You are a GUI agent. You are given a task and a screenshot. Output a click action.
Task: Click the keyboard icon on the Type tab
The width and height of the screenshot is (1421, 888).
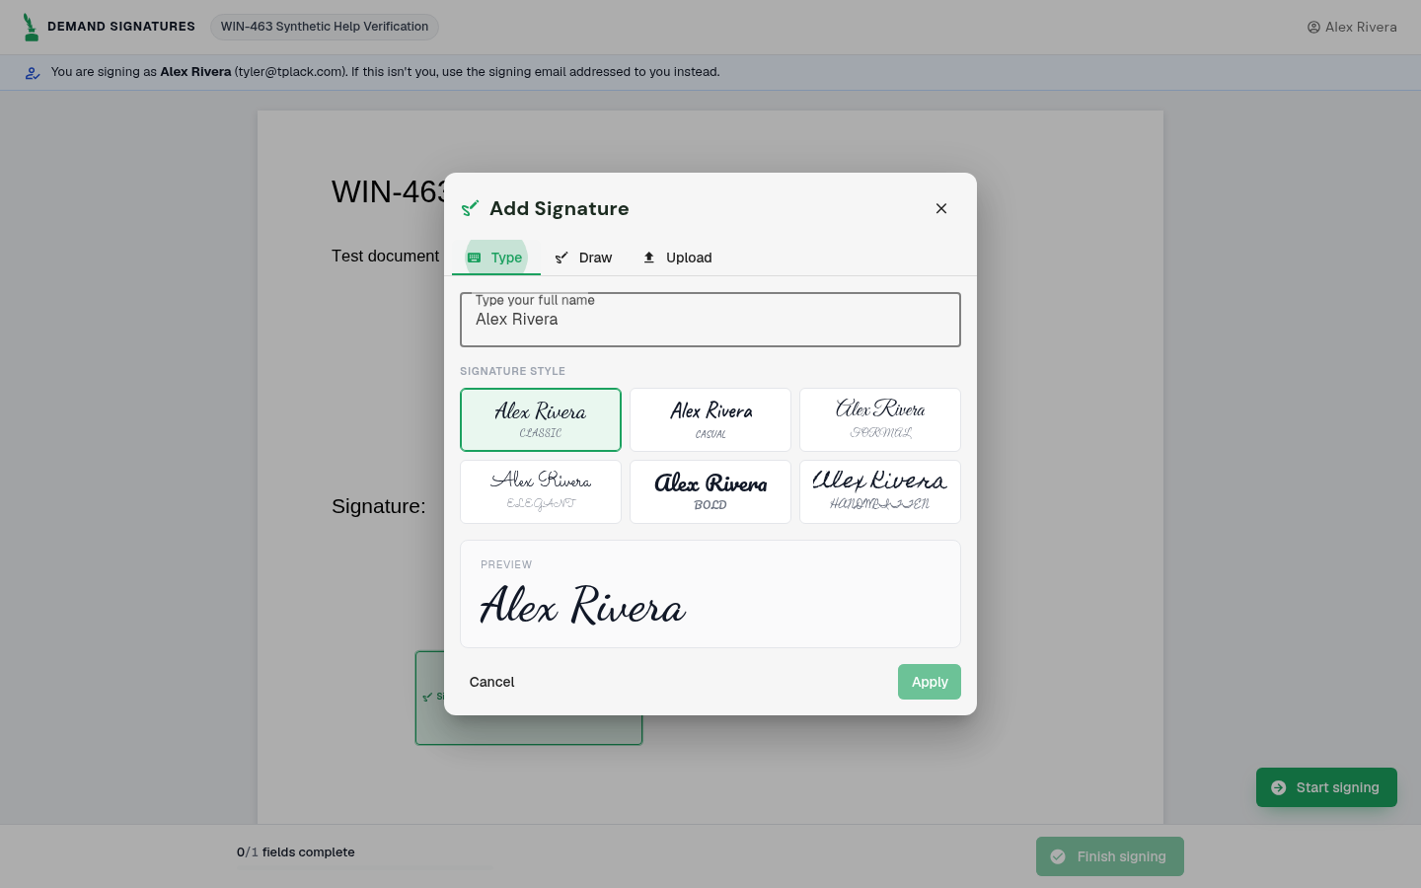[475, 258]
